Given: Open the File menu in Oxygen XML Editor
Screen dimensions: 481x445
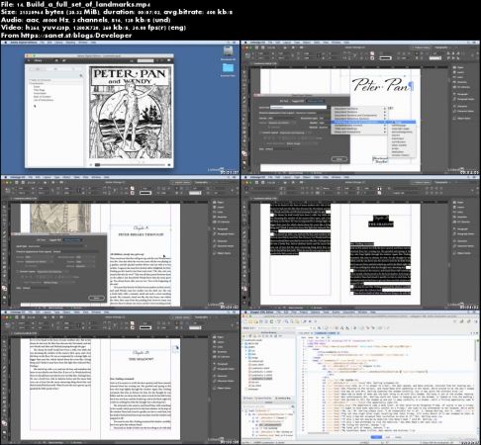Looking at the screenshot, I should (279, 311).
